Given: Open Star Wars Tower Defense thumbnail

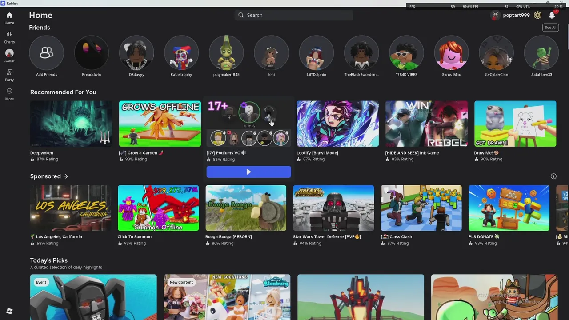Looking at the screenshot, I should coord(333,208).
